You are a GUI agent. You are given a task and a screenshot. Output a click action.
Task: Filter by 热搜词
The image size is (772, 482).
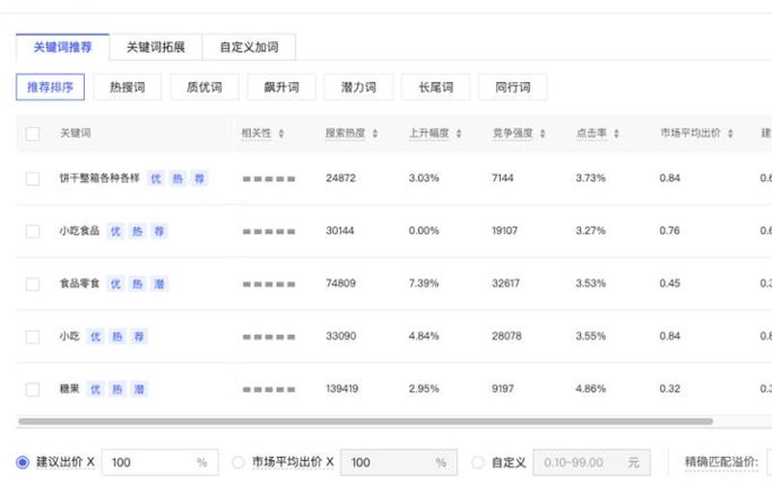pos(127,88)
